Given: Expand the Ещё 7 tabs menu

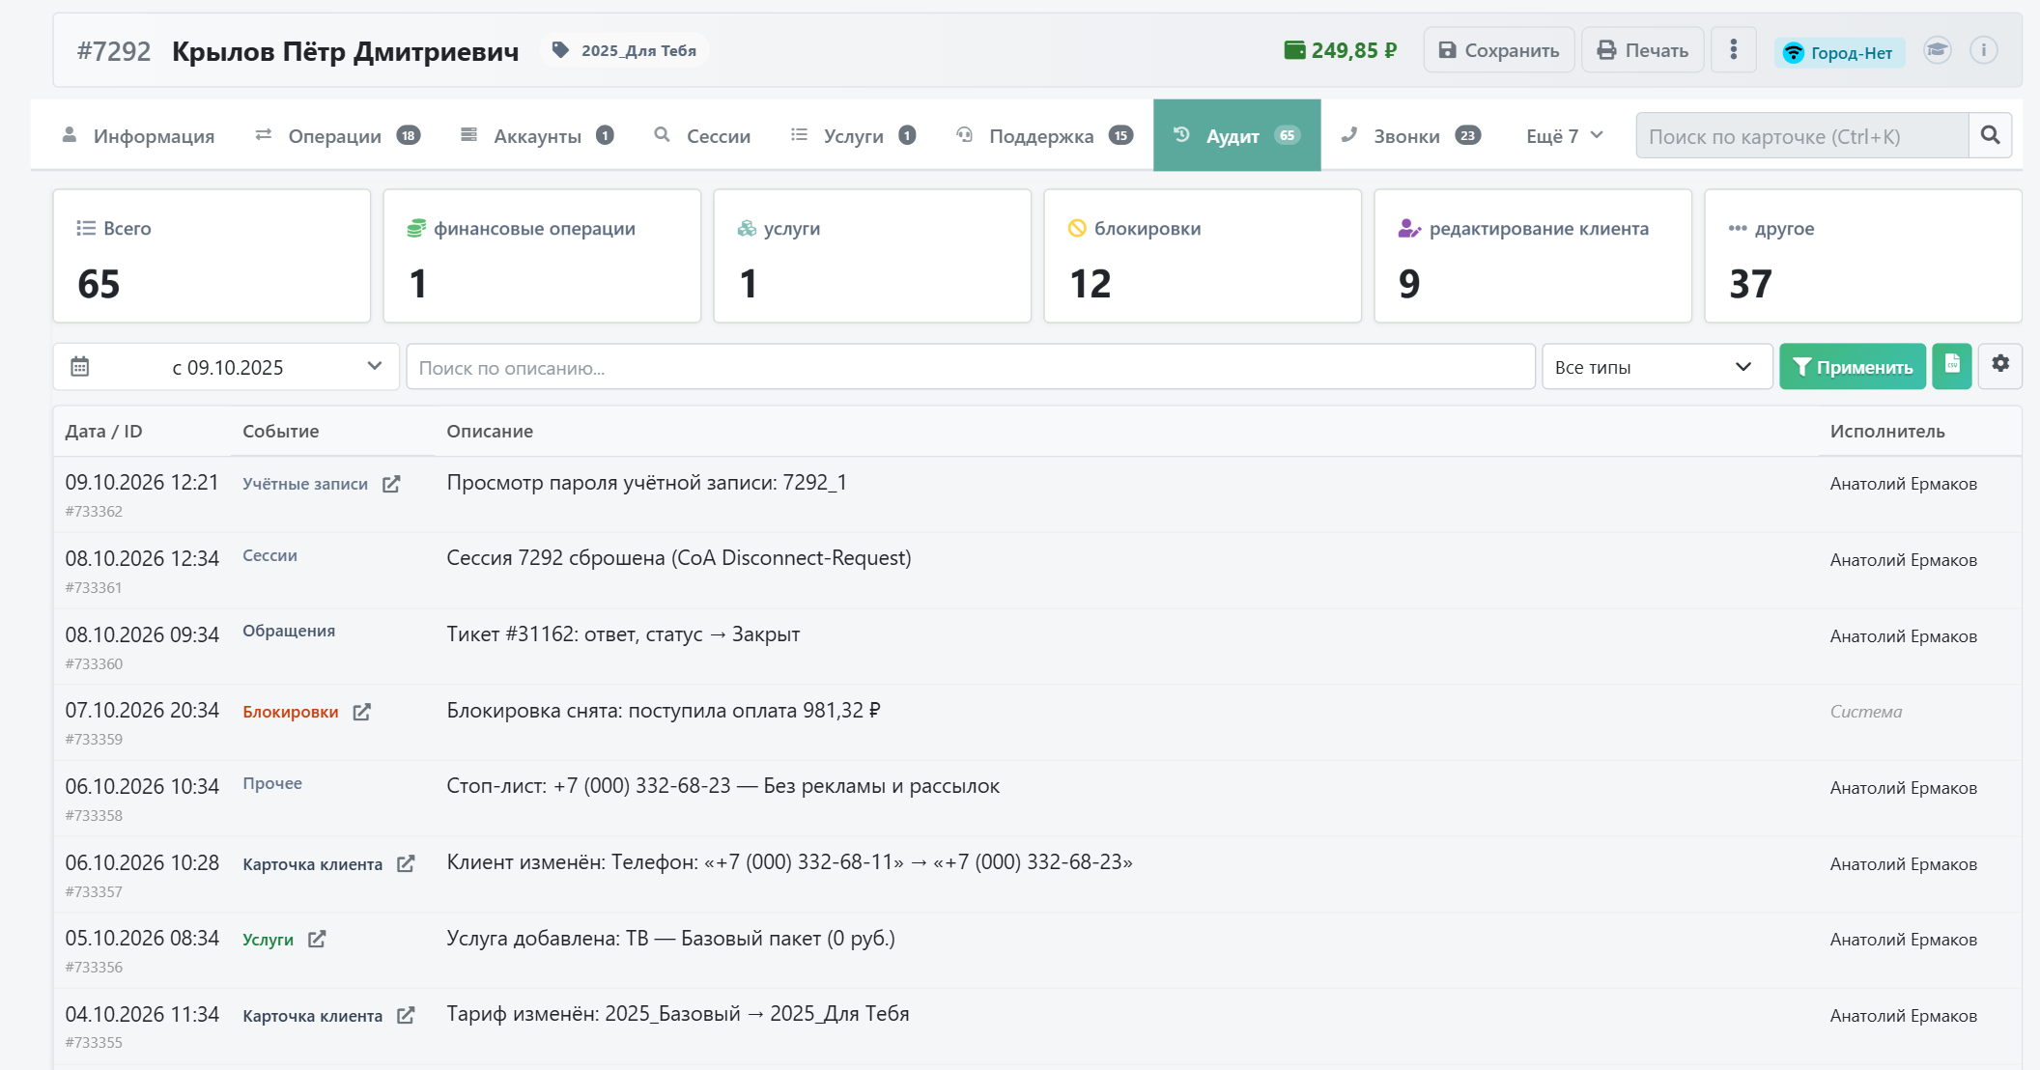Looking at the screenshot, I should (1564, 135).
